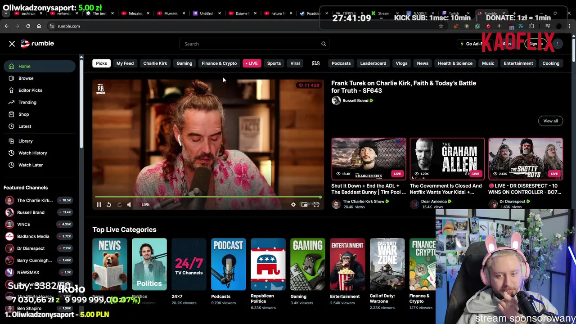Image resolution: width=576 pixels, height=324 pixels.
Task: Select the Podcasts category tab
Action: (x=341, y=63)
